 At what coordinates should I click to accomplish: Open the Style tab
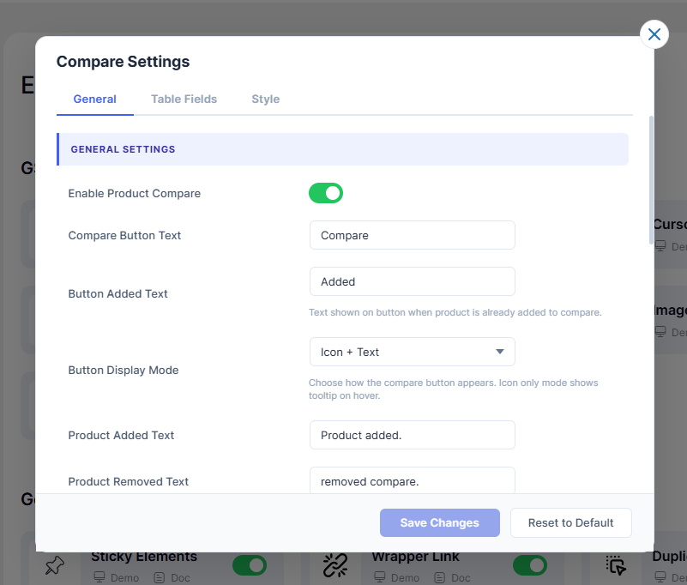click(x=265, y=100)
